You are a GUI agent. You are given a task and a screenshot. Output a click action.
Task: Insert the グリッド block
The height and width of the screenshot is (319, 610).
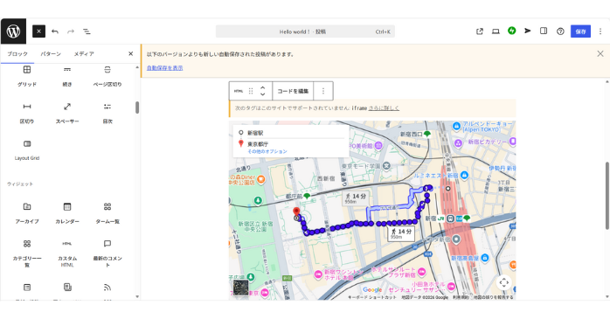tap(27, 76)
